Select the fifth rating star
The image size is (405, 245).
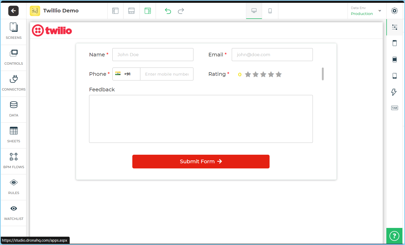[279, 74]
